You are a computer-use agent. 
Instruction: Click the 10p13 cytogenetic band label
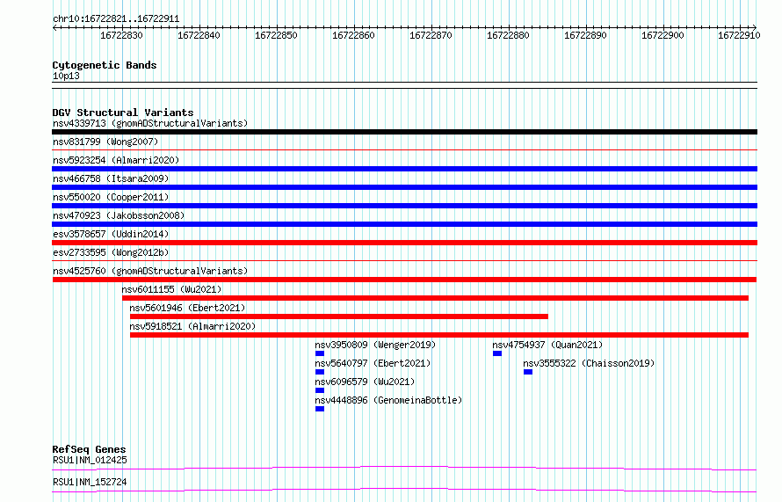[x=66, y=76]
